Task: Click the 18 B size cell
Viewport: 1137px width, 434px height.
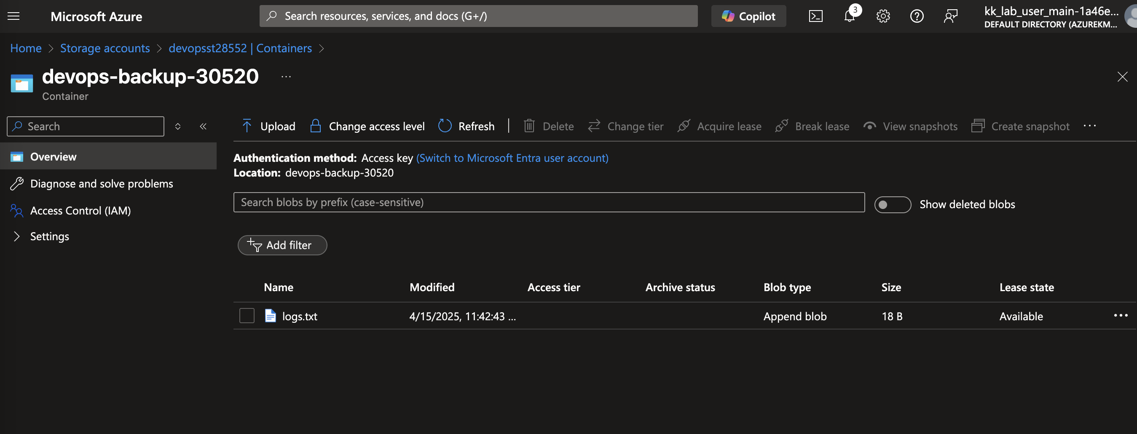Action: (892, 316)
